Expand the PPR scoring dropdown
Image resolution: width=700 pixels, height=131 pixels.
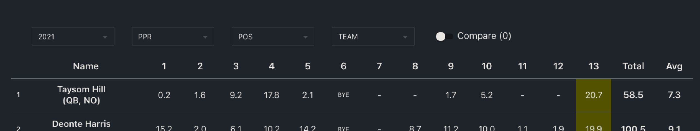pyautogui.click(x=173, y=37)
